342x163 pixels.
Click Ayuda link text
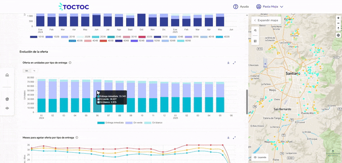[244, 7]
